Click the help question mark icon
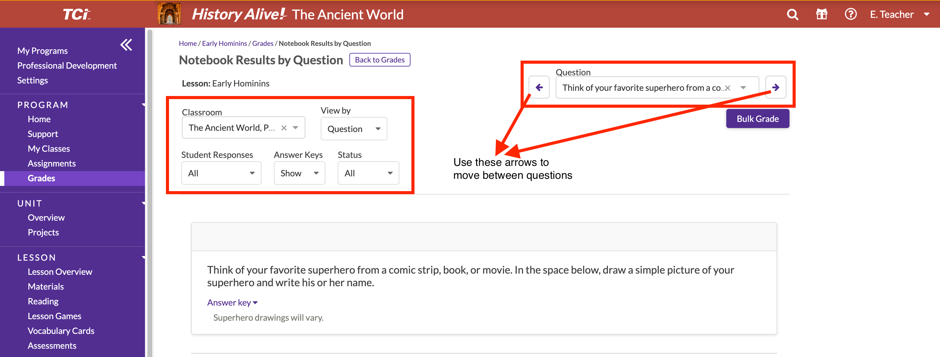940x357 pixels. 850,14
